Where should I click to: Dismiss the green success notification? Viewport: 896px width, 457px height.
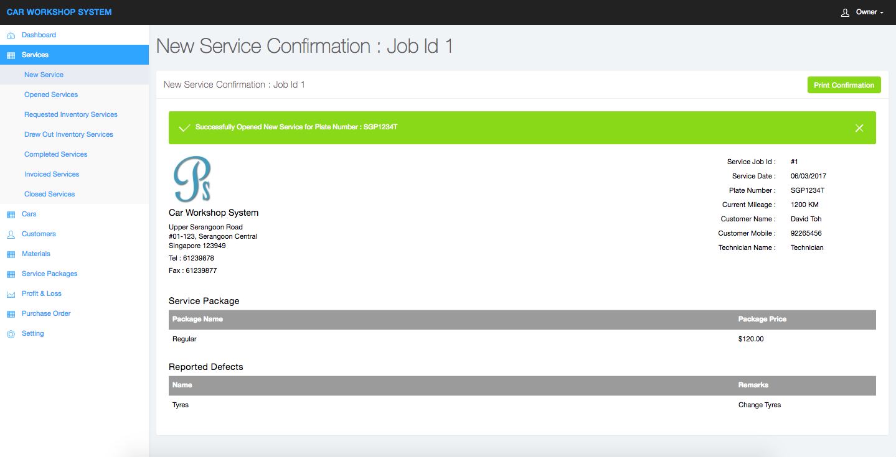coord(859,128)
